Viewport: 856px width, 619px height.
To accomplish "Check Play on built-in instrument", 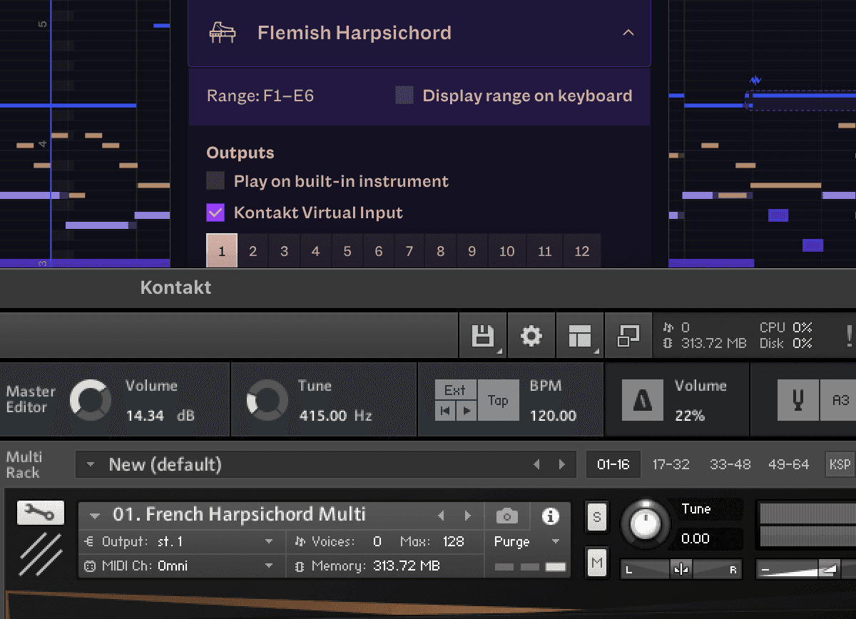I will [x=215, y=180].
